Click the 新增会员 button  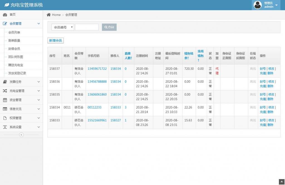coord(56,41)
